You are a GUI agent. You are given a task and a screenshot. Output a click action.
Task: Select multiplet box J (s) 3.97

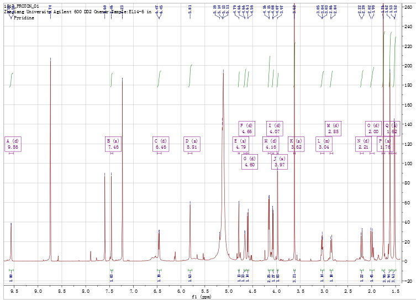click(280, 161)
